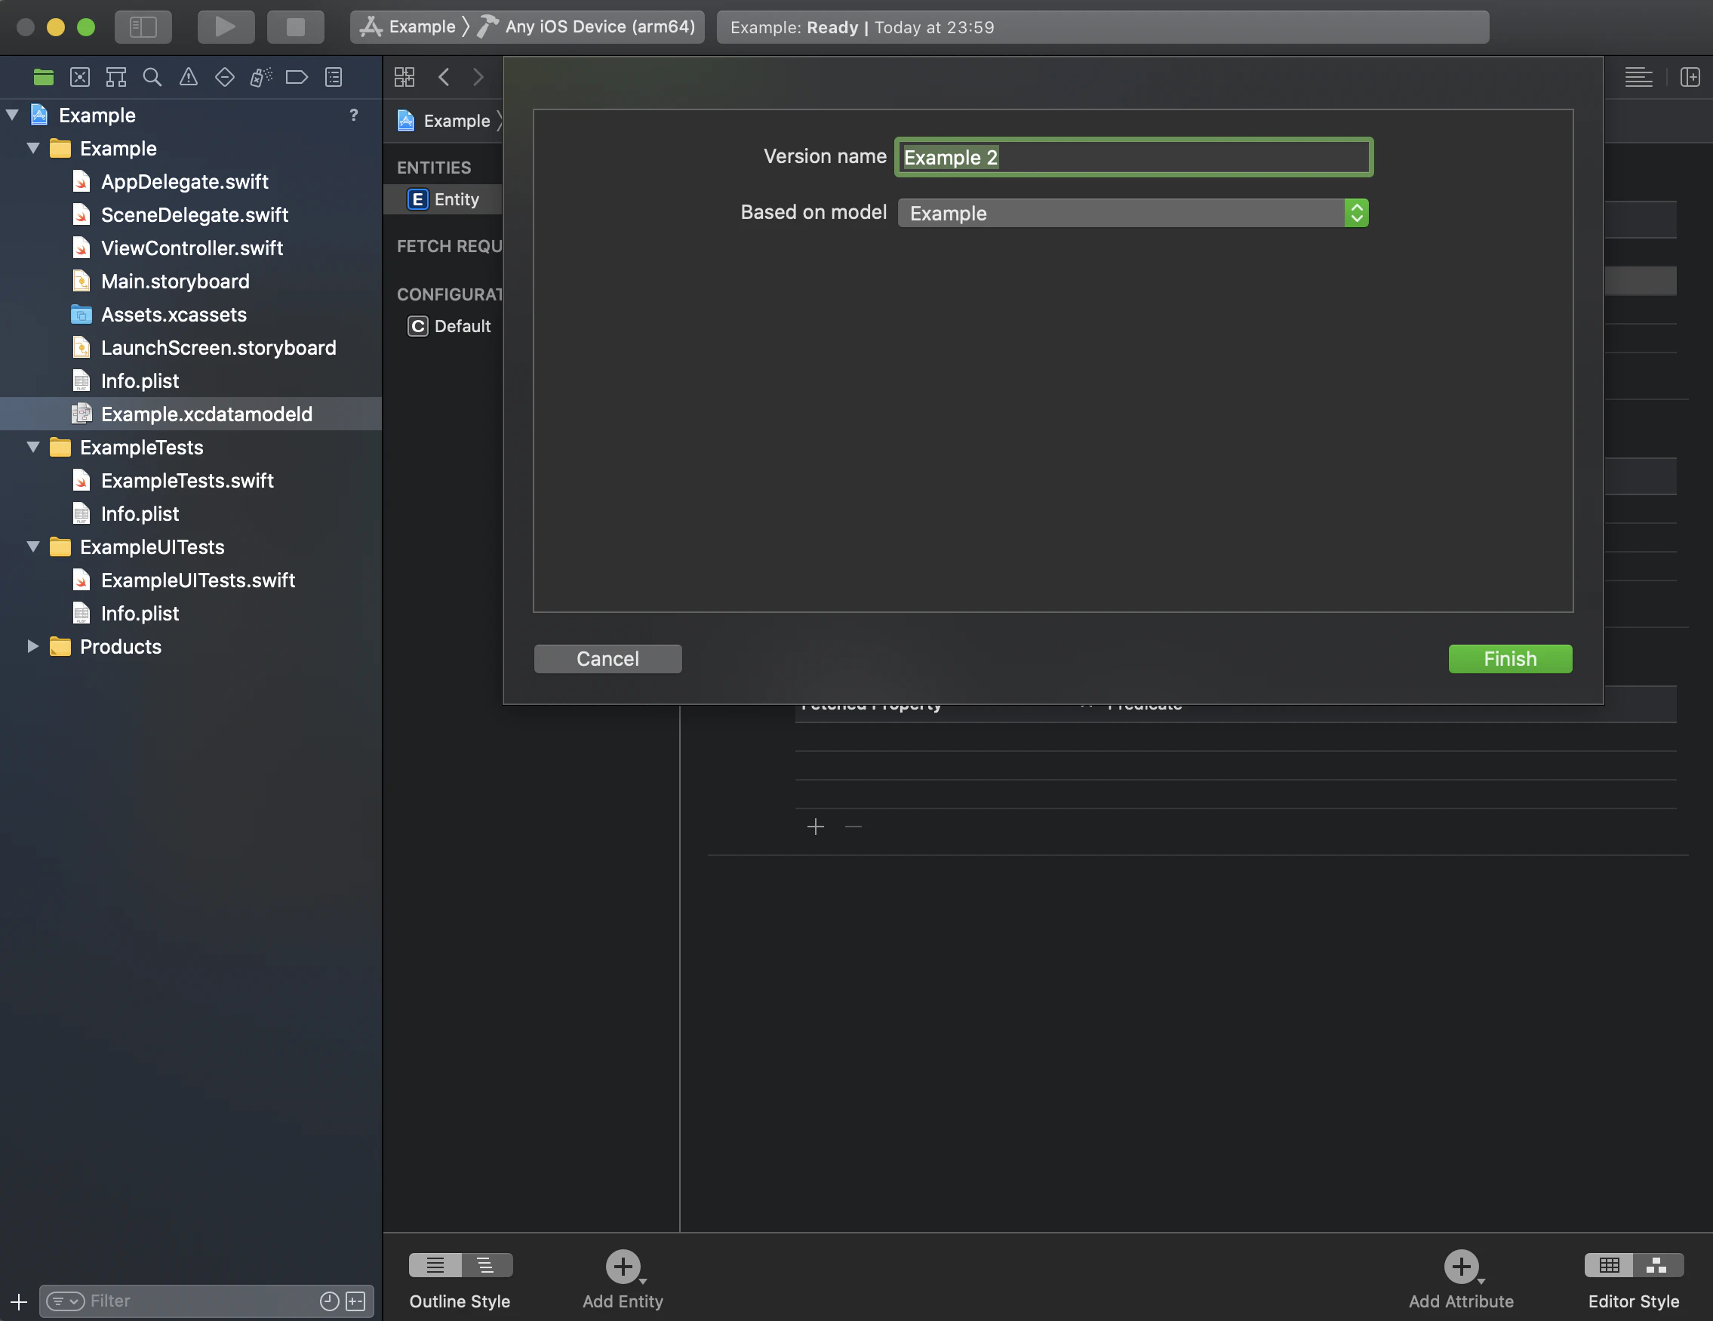Select the Default configuration
1713x1321 pixels.
coord(451,326)
